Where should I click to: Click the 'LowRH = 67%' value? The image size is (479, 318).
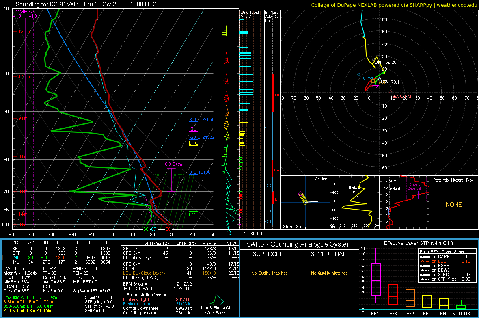coord(17,277)
